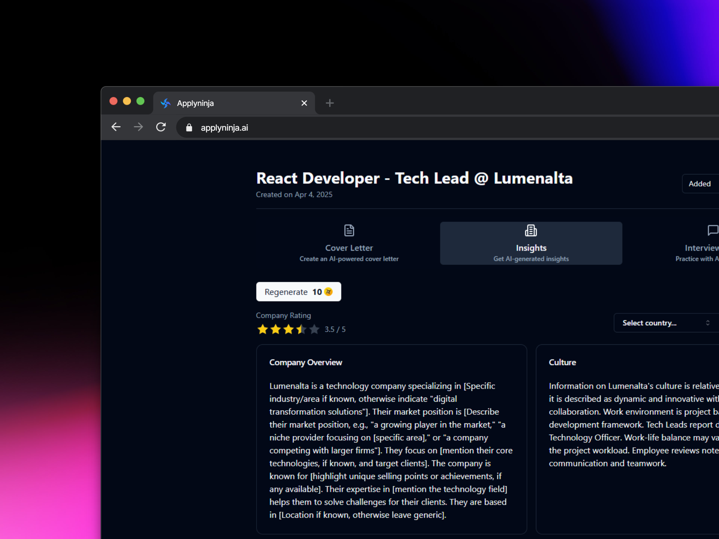Click the half-filled fourth rating star
Screen dimensions: 719x539
tap(301, 329)
